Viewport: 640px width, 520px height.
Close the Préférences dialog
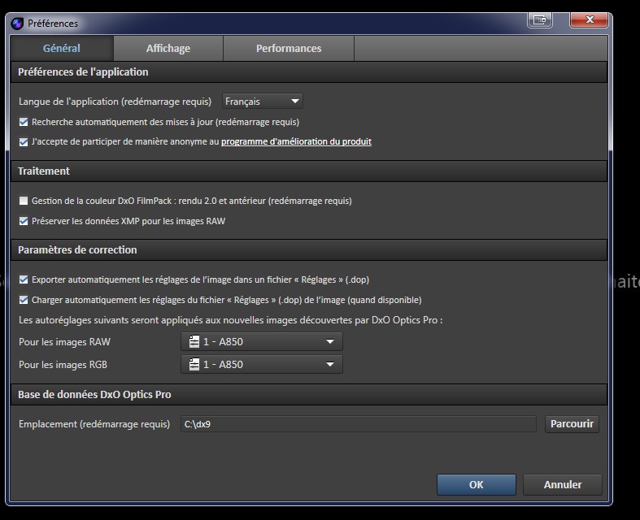pyautogui.click(x=589, y=19)
